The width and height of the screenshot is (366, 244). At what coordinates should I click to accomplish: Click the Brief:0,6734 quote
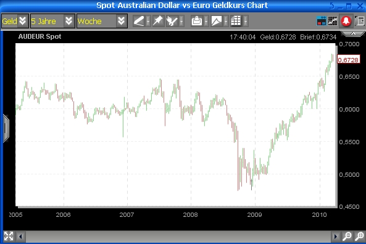318,37
